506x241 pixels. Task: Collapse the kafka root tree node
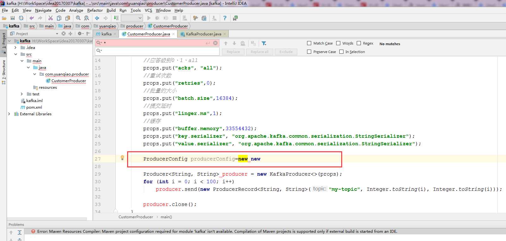pos(9,41)
